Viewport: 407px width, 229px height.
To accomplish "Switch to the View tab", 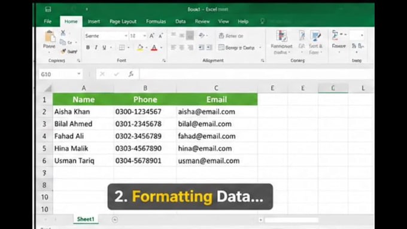I will click(x=223, y=22).
